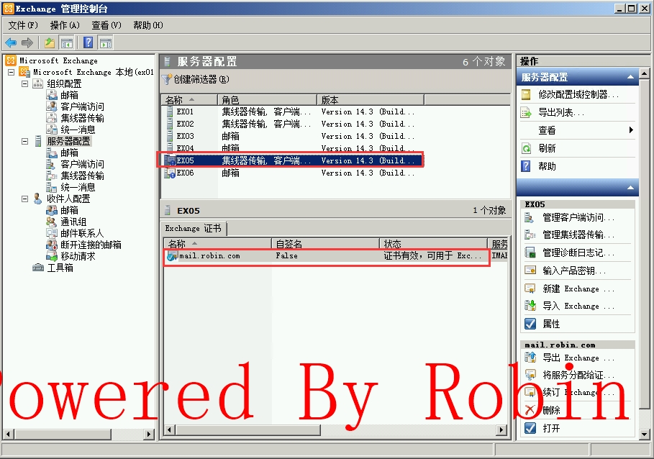Sort servers by 名称 column header
This screenshot has height=459, width=654.
(x=189, y=99)
